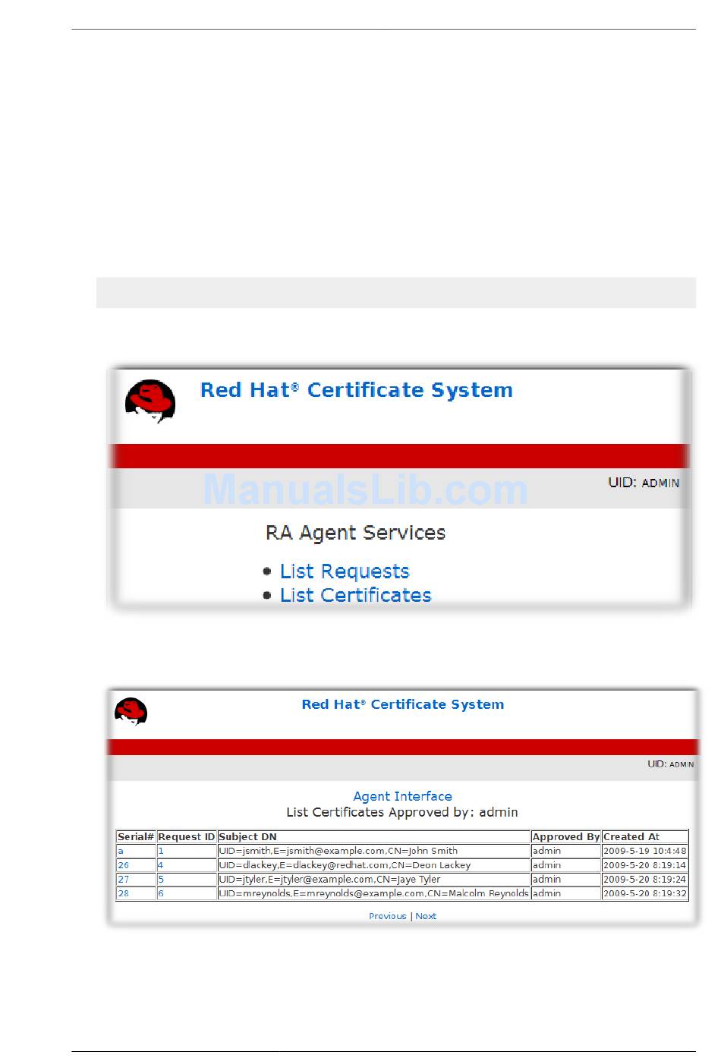Click the Red Hat logo in lower screenshot

click(131, 712)
